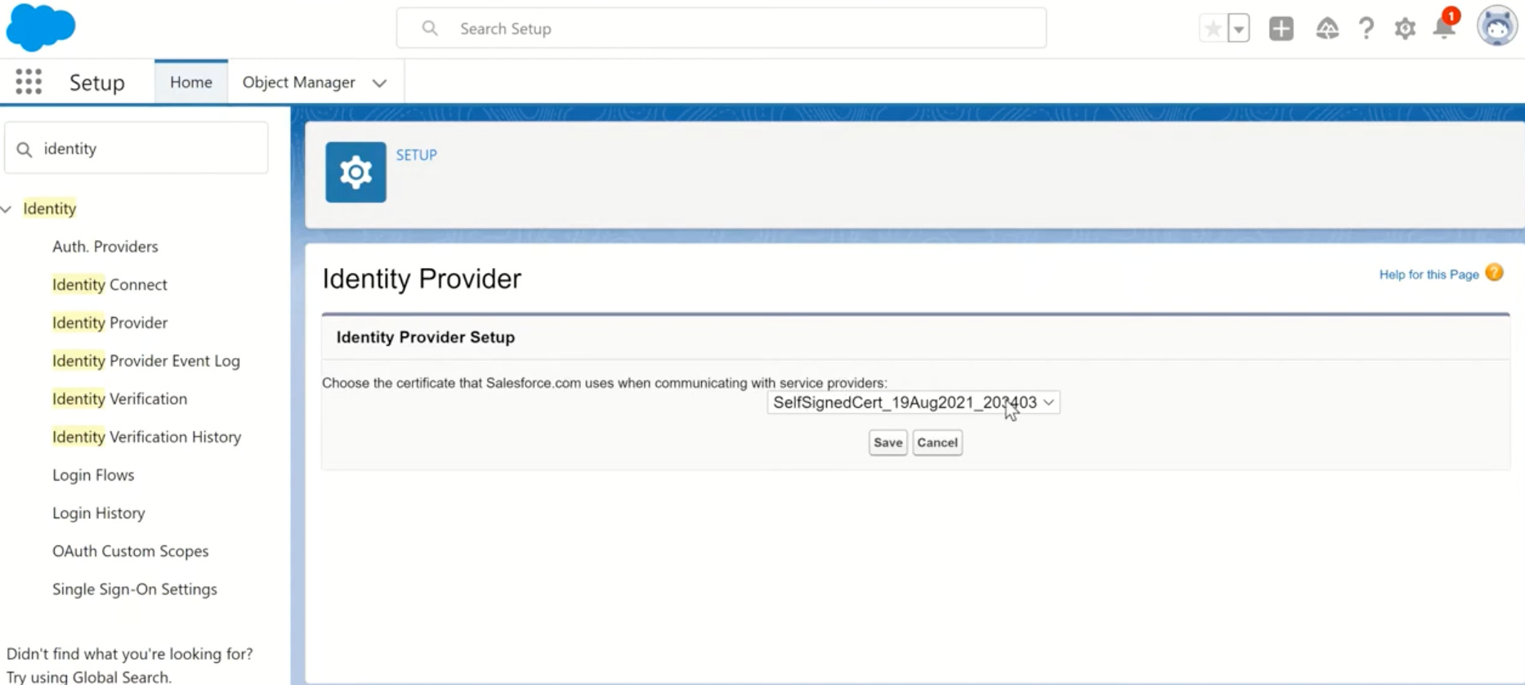
Task: Open Identity Provider in sidebar
Action: pos(110,322)
